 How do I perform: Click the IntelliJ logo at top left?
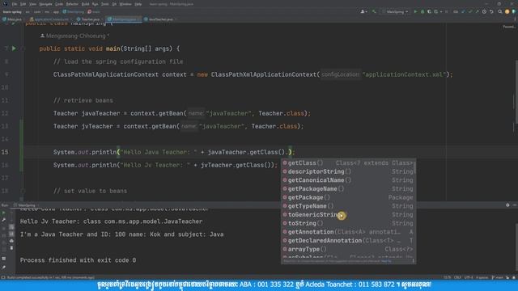click(x=6, y=4)
